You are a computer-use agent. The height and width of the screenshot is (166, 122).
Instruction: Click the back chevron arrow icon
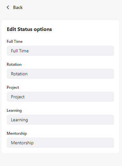[8, 7]
